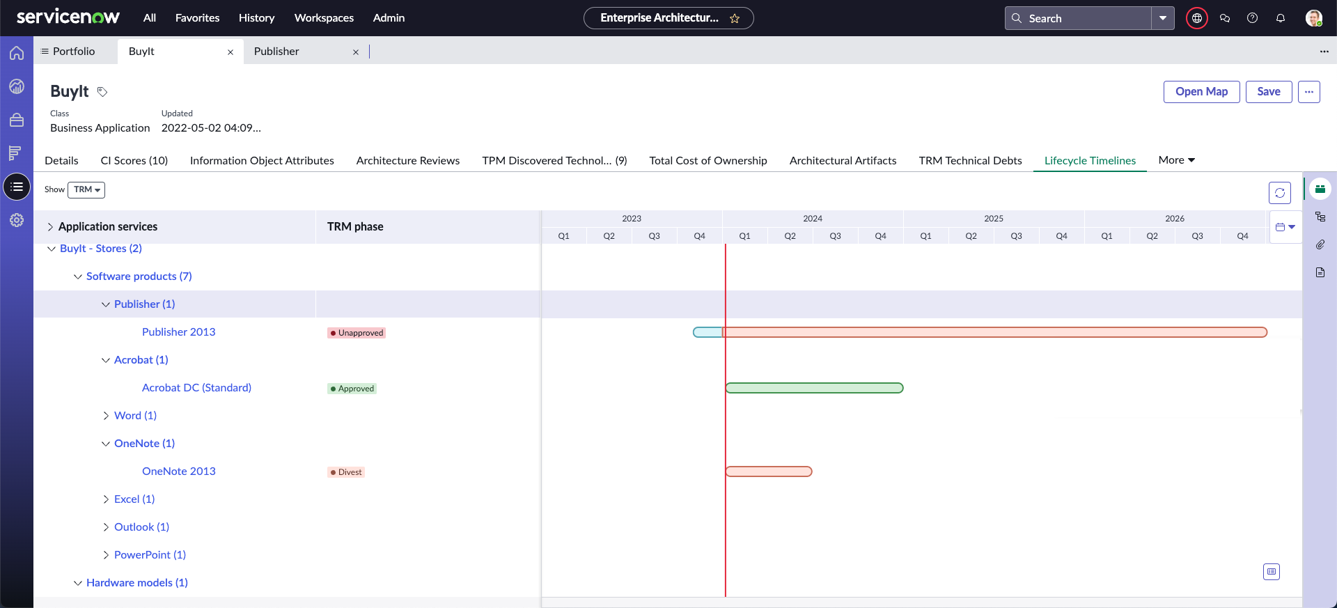Open the CI Scores (10) tab
1337x608 pixels.
pos(134,161)
